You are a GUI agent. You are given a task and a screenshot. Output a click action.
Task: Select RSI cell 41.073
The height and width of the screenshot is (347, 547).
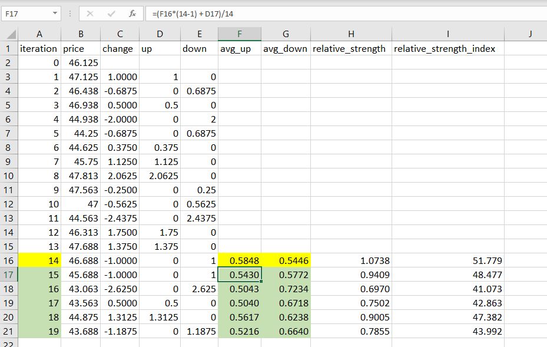tap(448, 289)
